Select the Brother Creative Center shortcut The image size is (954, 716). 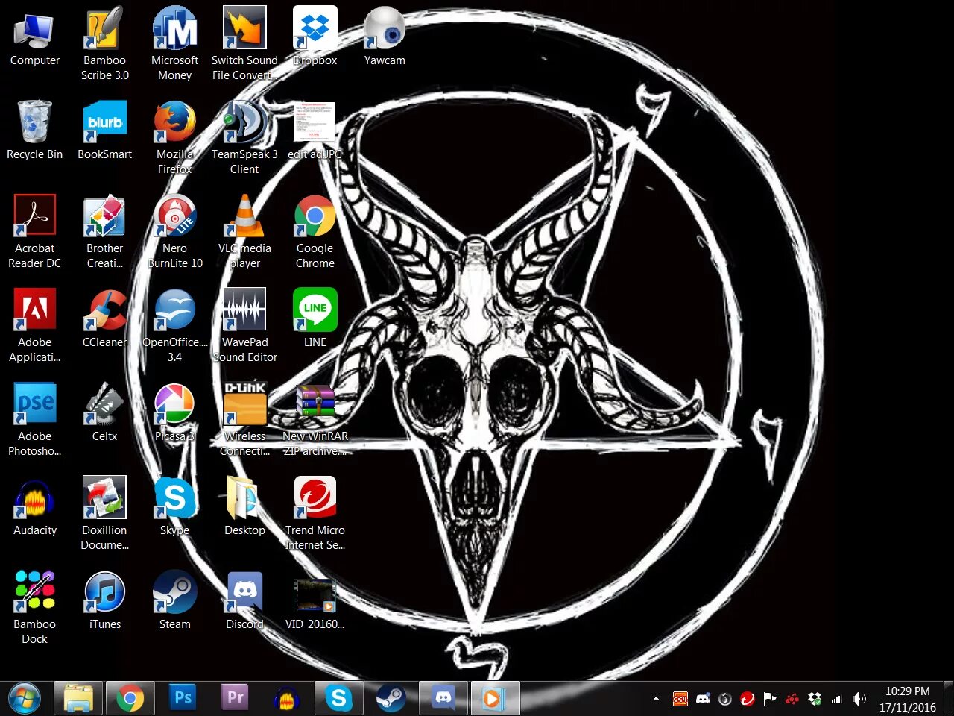[104, 233]
